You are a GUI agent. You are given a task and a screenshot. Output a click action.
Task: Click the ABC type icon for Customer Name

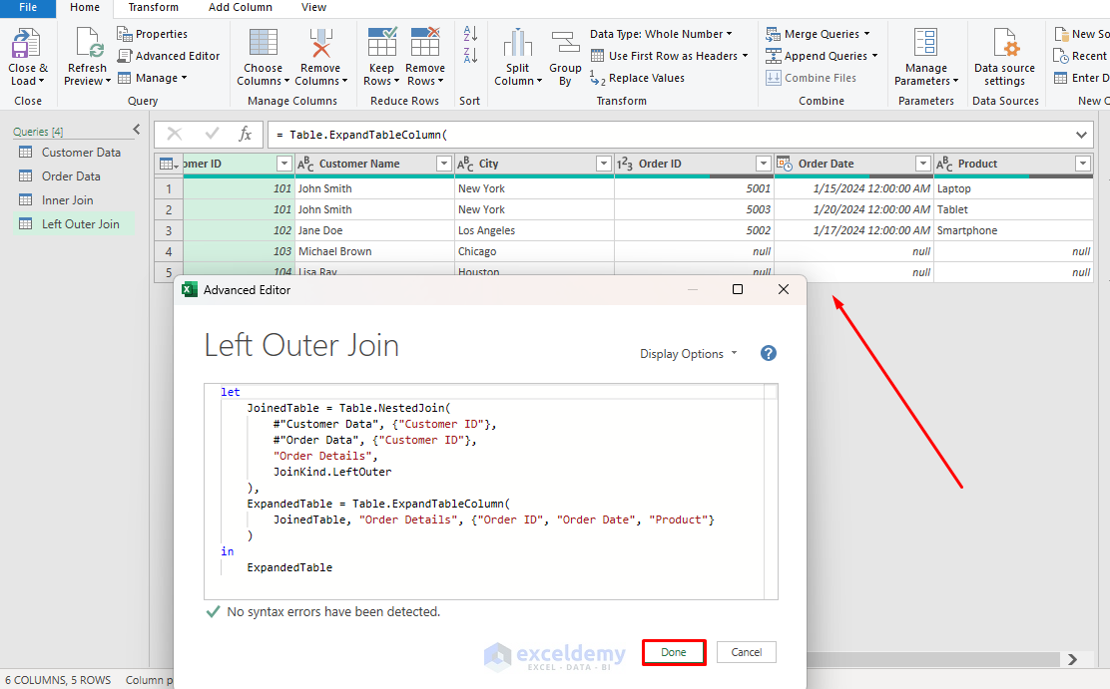[305, 165]
